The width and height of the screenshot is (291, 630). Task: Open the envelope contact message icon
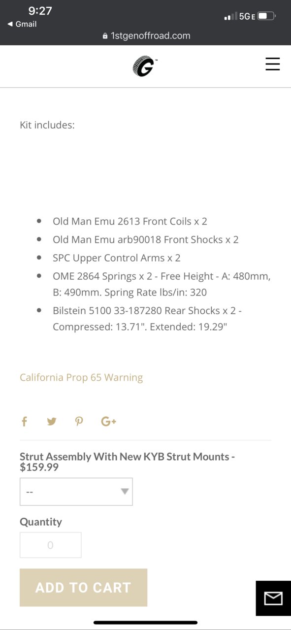pyautogui.click(x=273, y=598)
